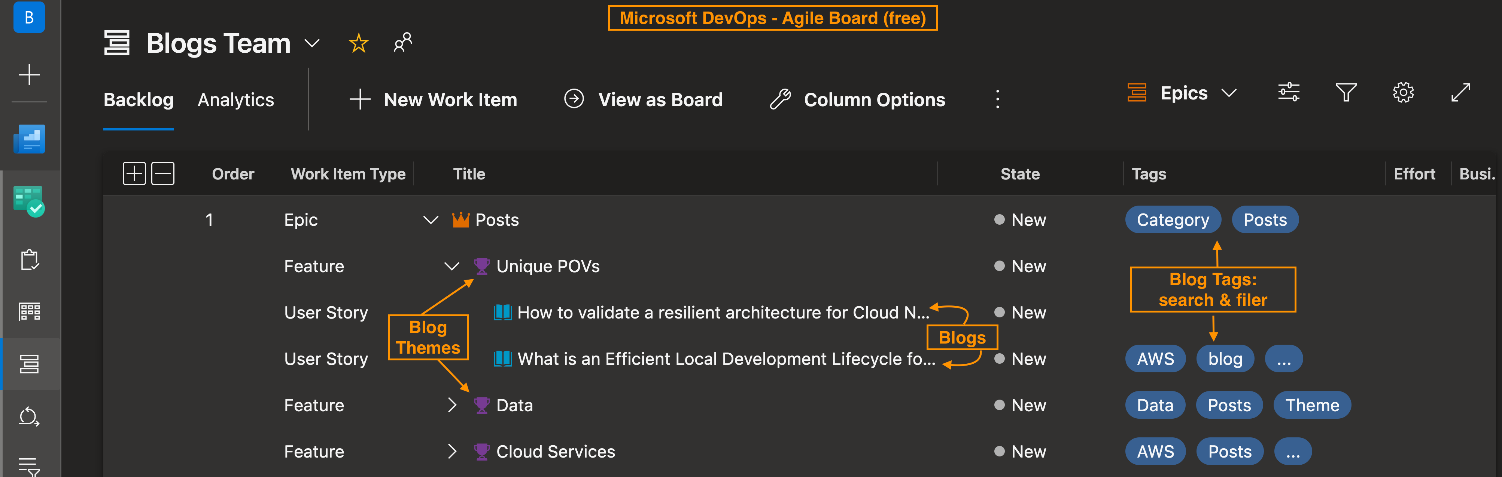1502x477 pixels.
Task: Open the filter funnel icon
Action: (x=1345, y=93)
